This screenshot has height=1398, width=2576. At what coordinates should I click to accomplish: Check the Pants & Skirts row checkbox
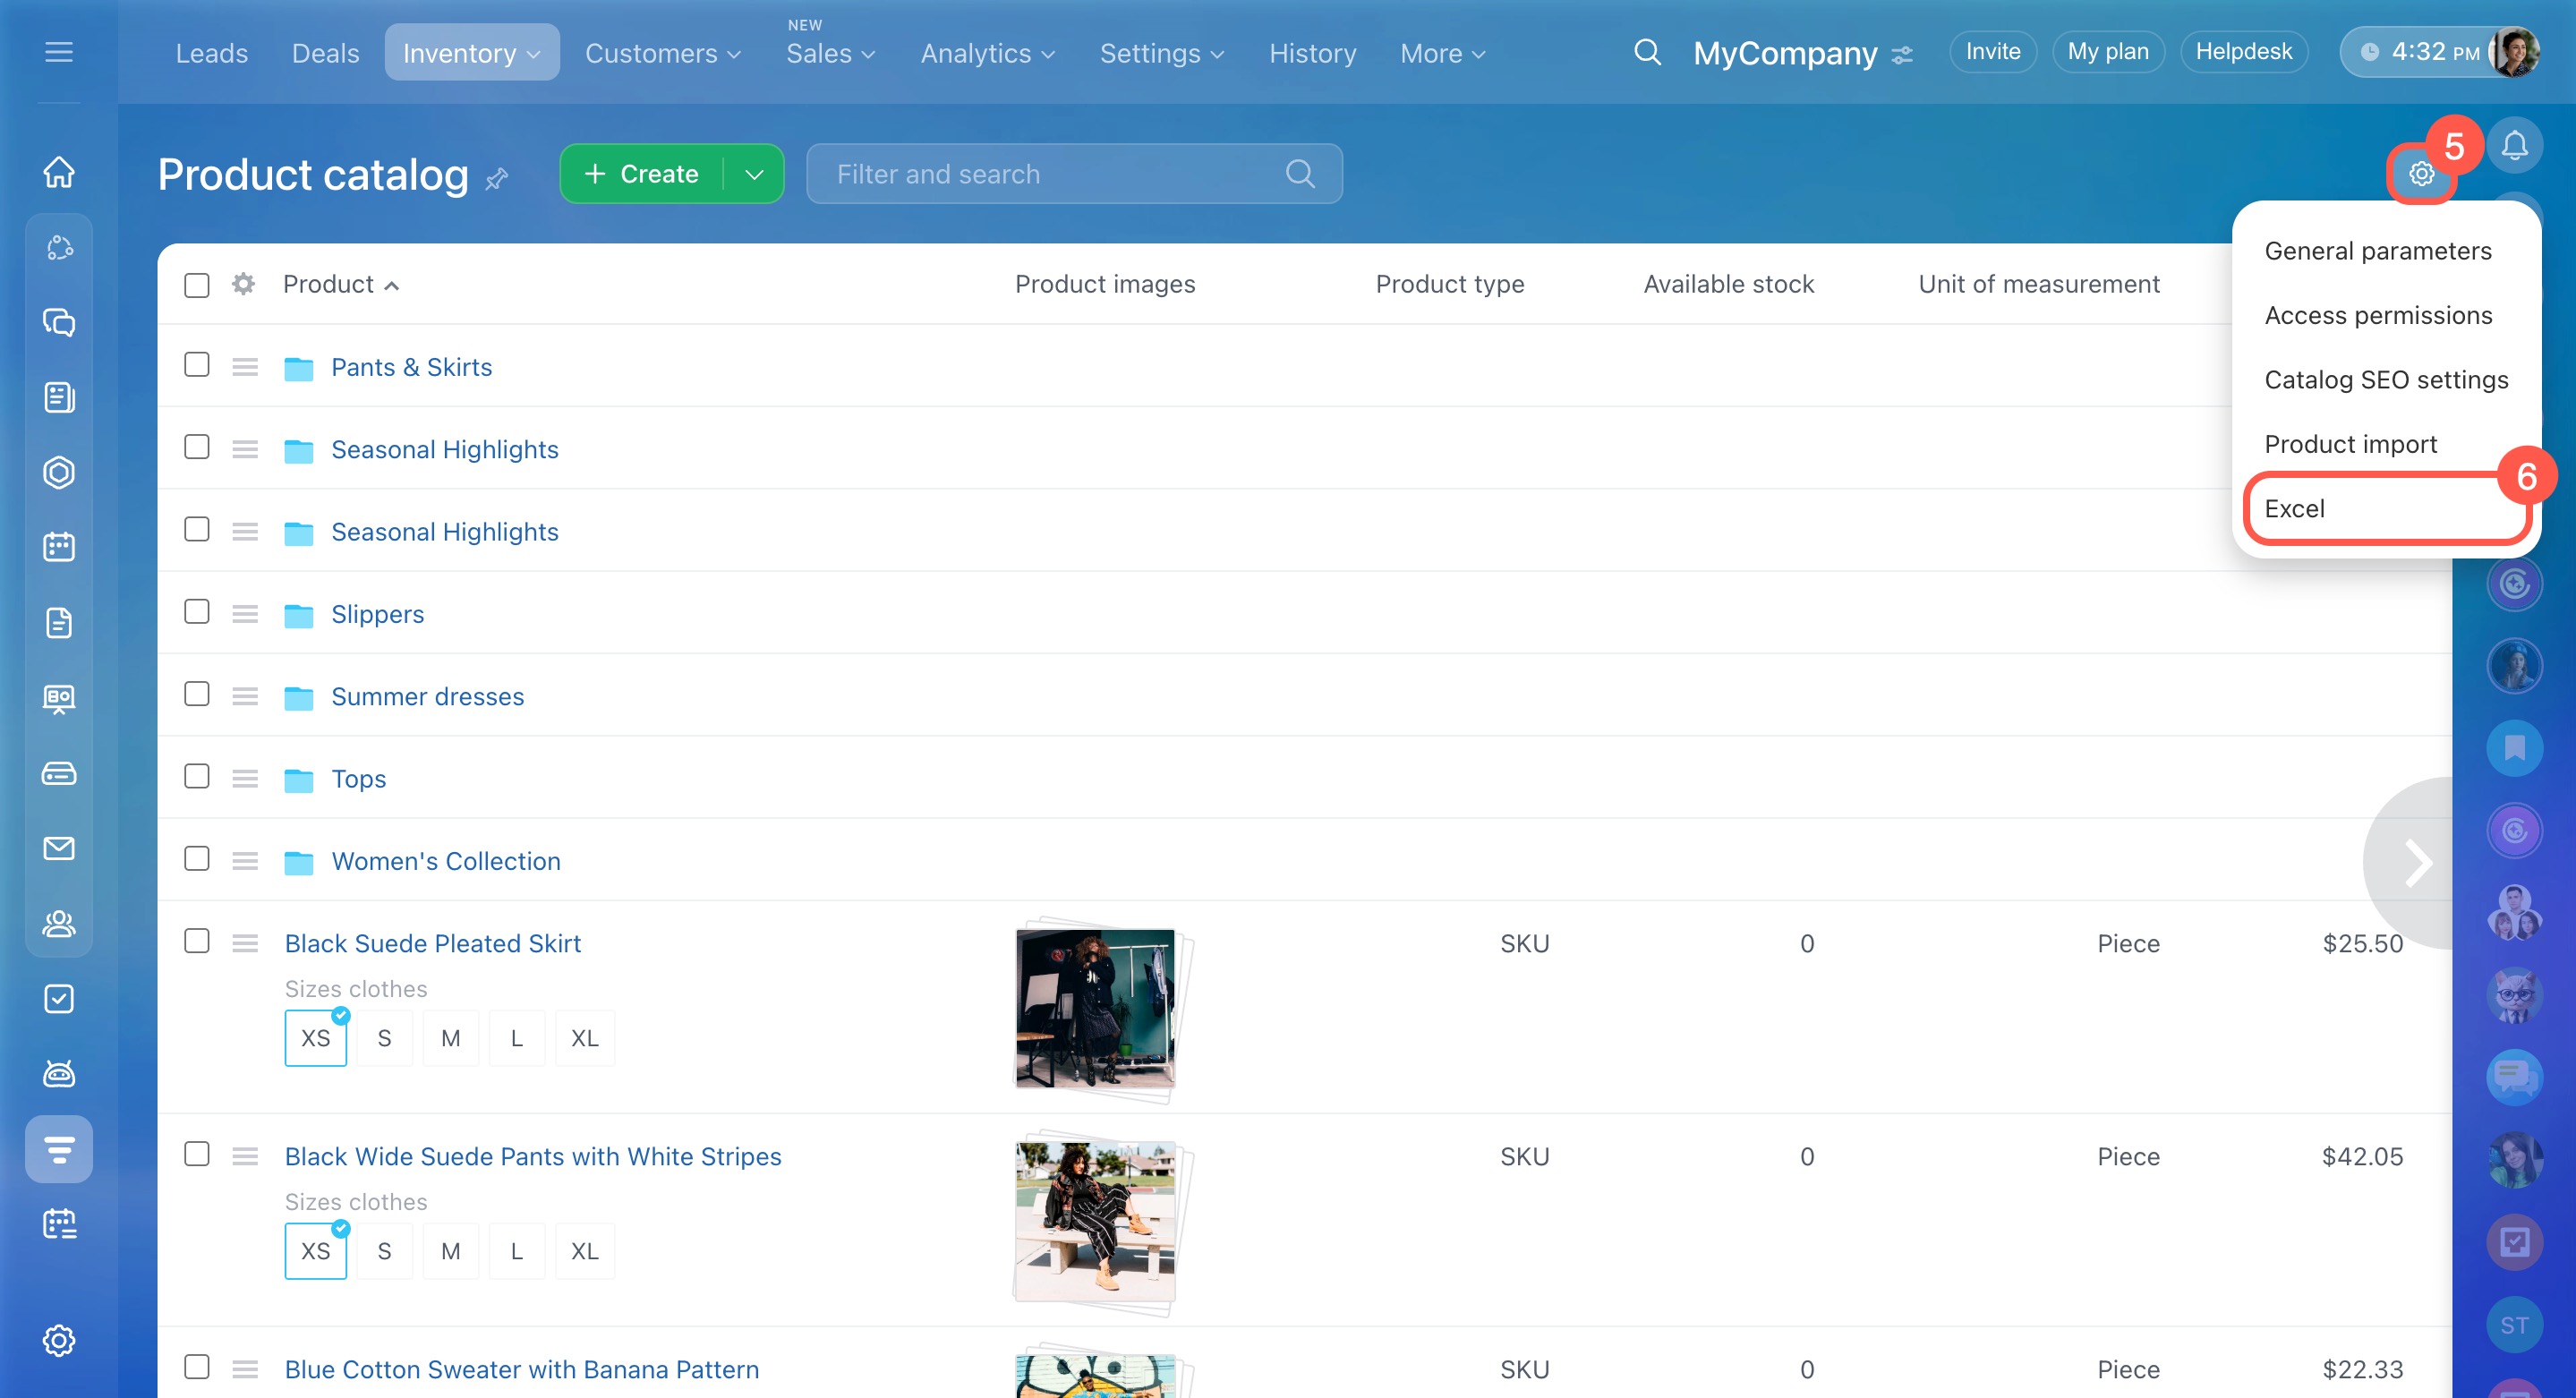coord(197,365)
